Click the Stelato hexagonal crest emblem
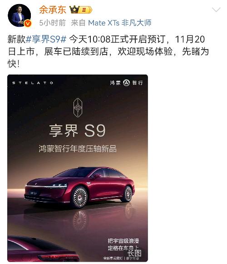 click(78, 108)
